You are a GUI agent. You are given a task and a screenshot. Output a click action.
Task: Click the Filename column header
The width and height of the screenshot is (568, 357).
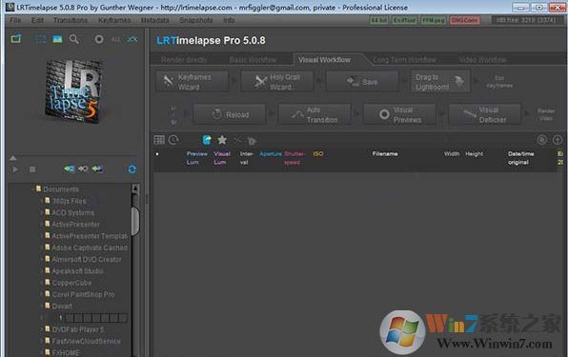click(385, 154)
